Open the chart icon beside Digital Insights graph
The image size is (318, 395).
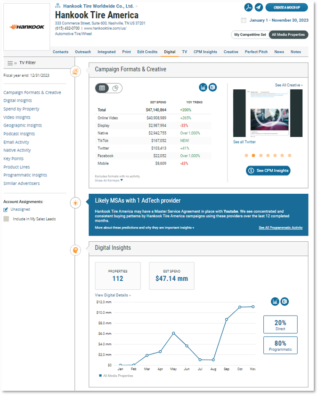275,301
